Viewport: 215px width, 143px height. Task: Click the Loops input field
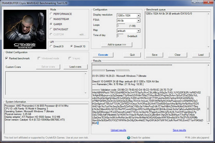[121, 26]
